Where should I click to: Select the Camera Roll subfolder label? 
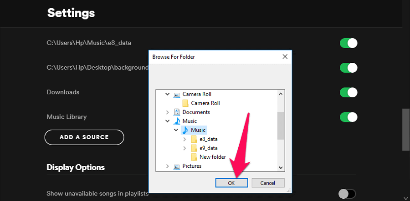pyautogui.click(x=205, y=103)
